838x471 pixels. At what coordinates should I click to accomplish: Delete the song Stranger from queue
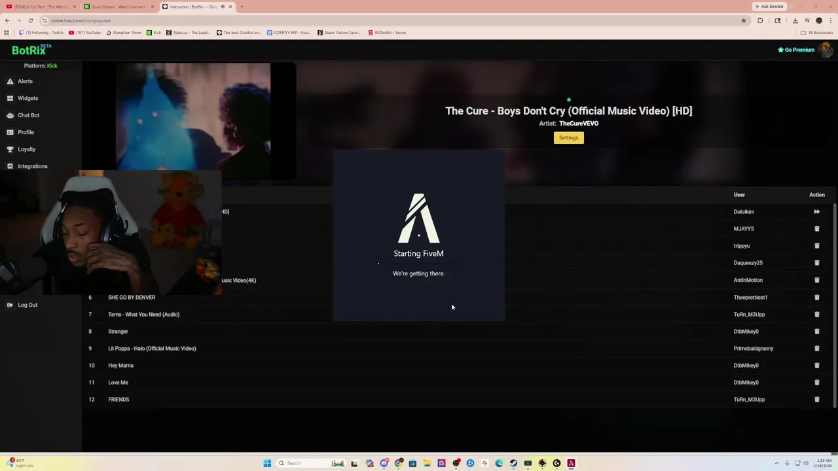[x=816, y=331]
